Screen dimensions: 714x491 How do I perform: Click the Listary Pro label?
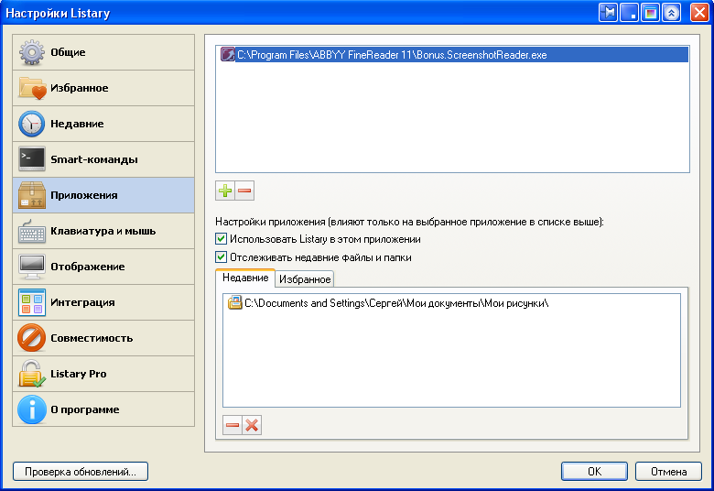[x=79, y=374]
